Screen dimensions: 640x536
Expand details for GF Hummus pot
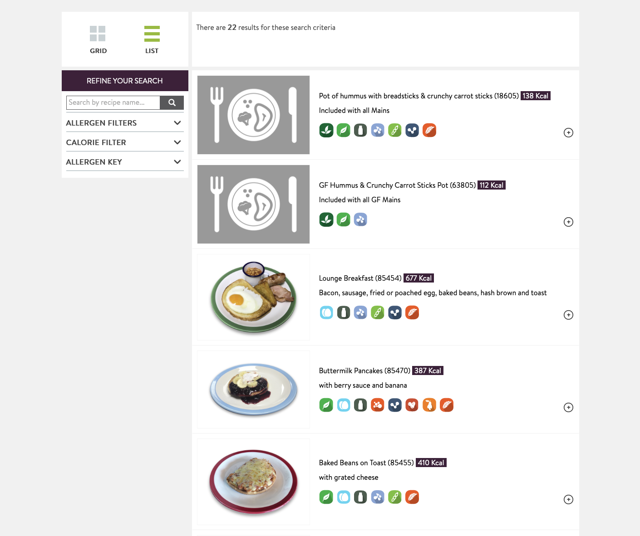coord(568,222)
